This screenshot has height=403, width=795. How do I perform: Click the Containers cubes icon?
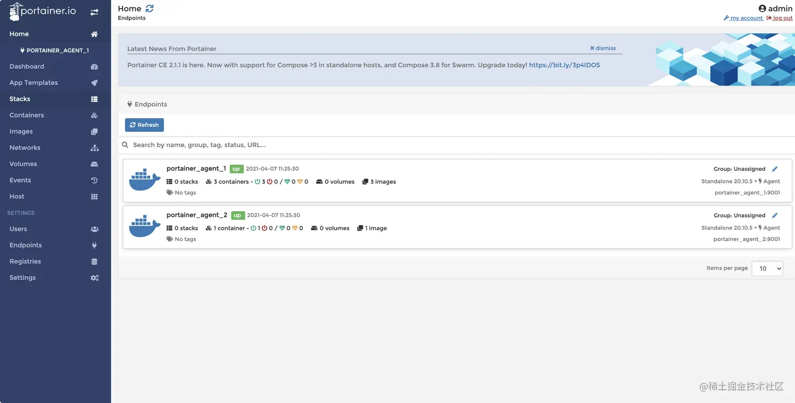click(x=94, y=116)
